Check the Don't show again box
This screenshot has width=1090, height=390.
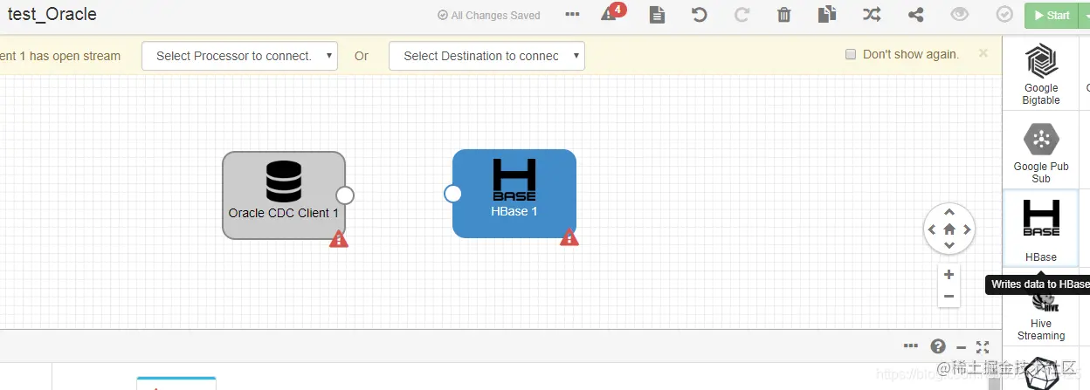[x=851, y=54]
